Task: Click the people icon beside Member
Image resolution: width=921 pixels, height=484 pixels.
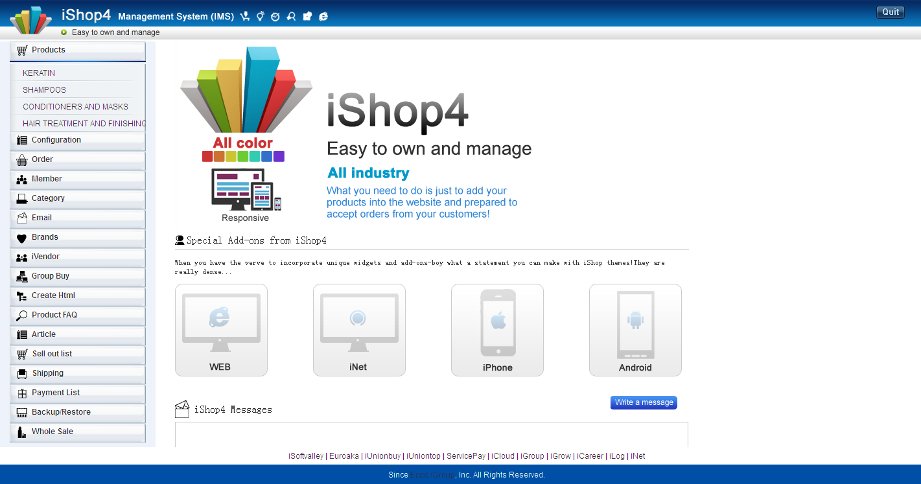Action: [22, 179]
